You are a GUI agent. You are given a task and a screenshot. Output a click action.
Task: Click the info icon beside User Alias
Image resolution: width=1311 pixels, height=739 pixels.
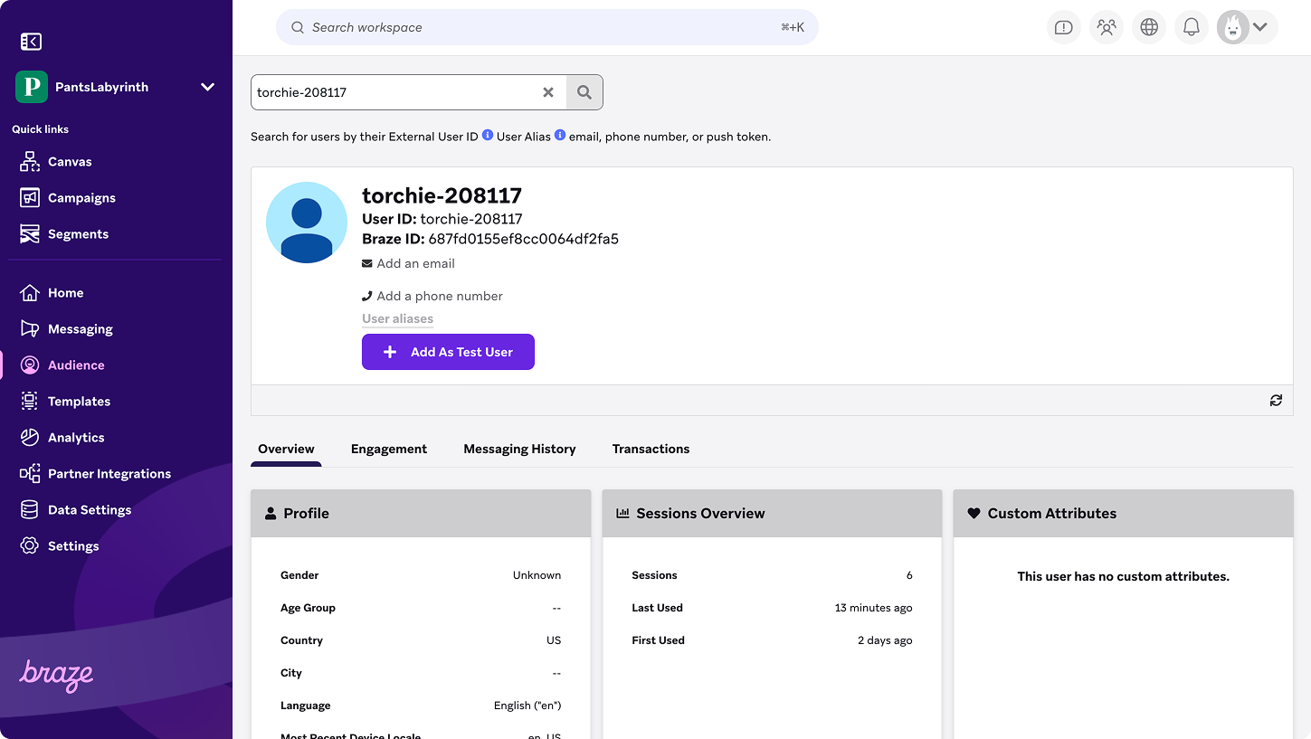point(559,134)
